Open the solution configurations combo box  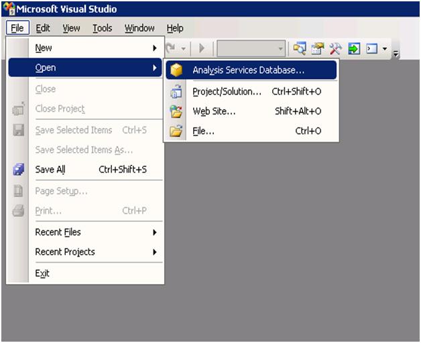tap(251, 49)
